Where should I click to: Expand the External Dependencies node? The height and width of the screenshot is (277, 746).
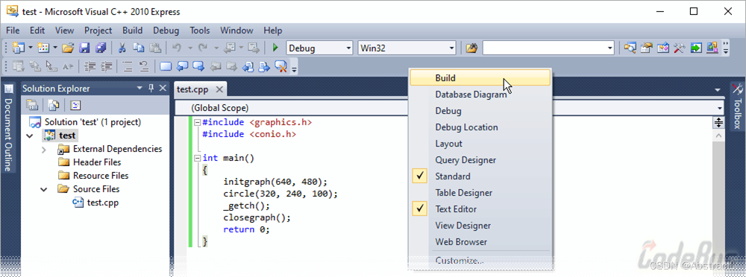[x=44, y=149]
